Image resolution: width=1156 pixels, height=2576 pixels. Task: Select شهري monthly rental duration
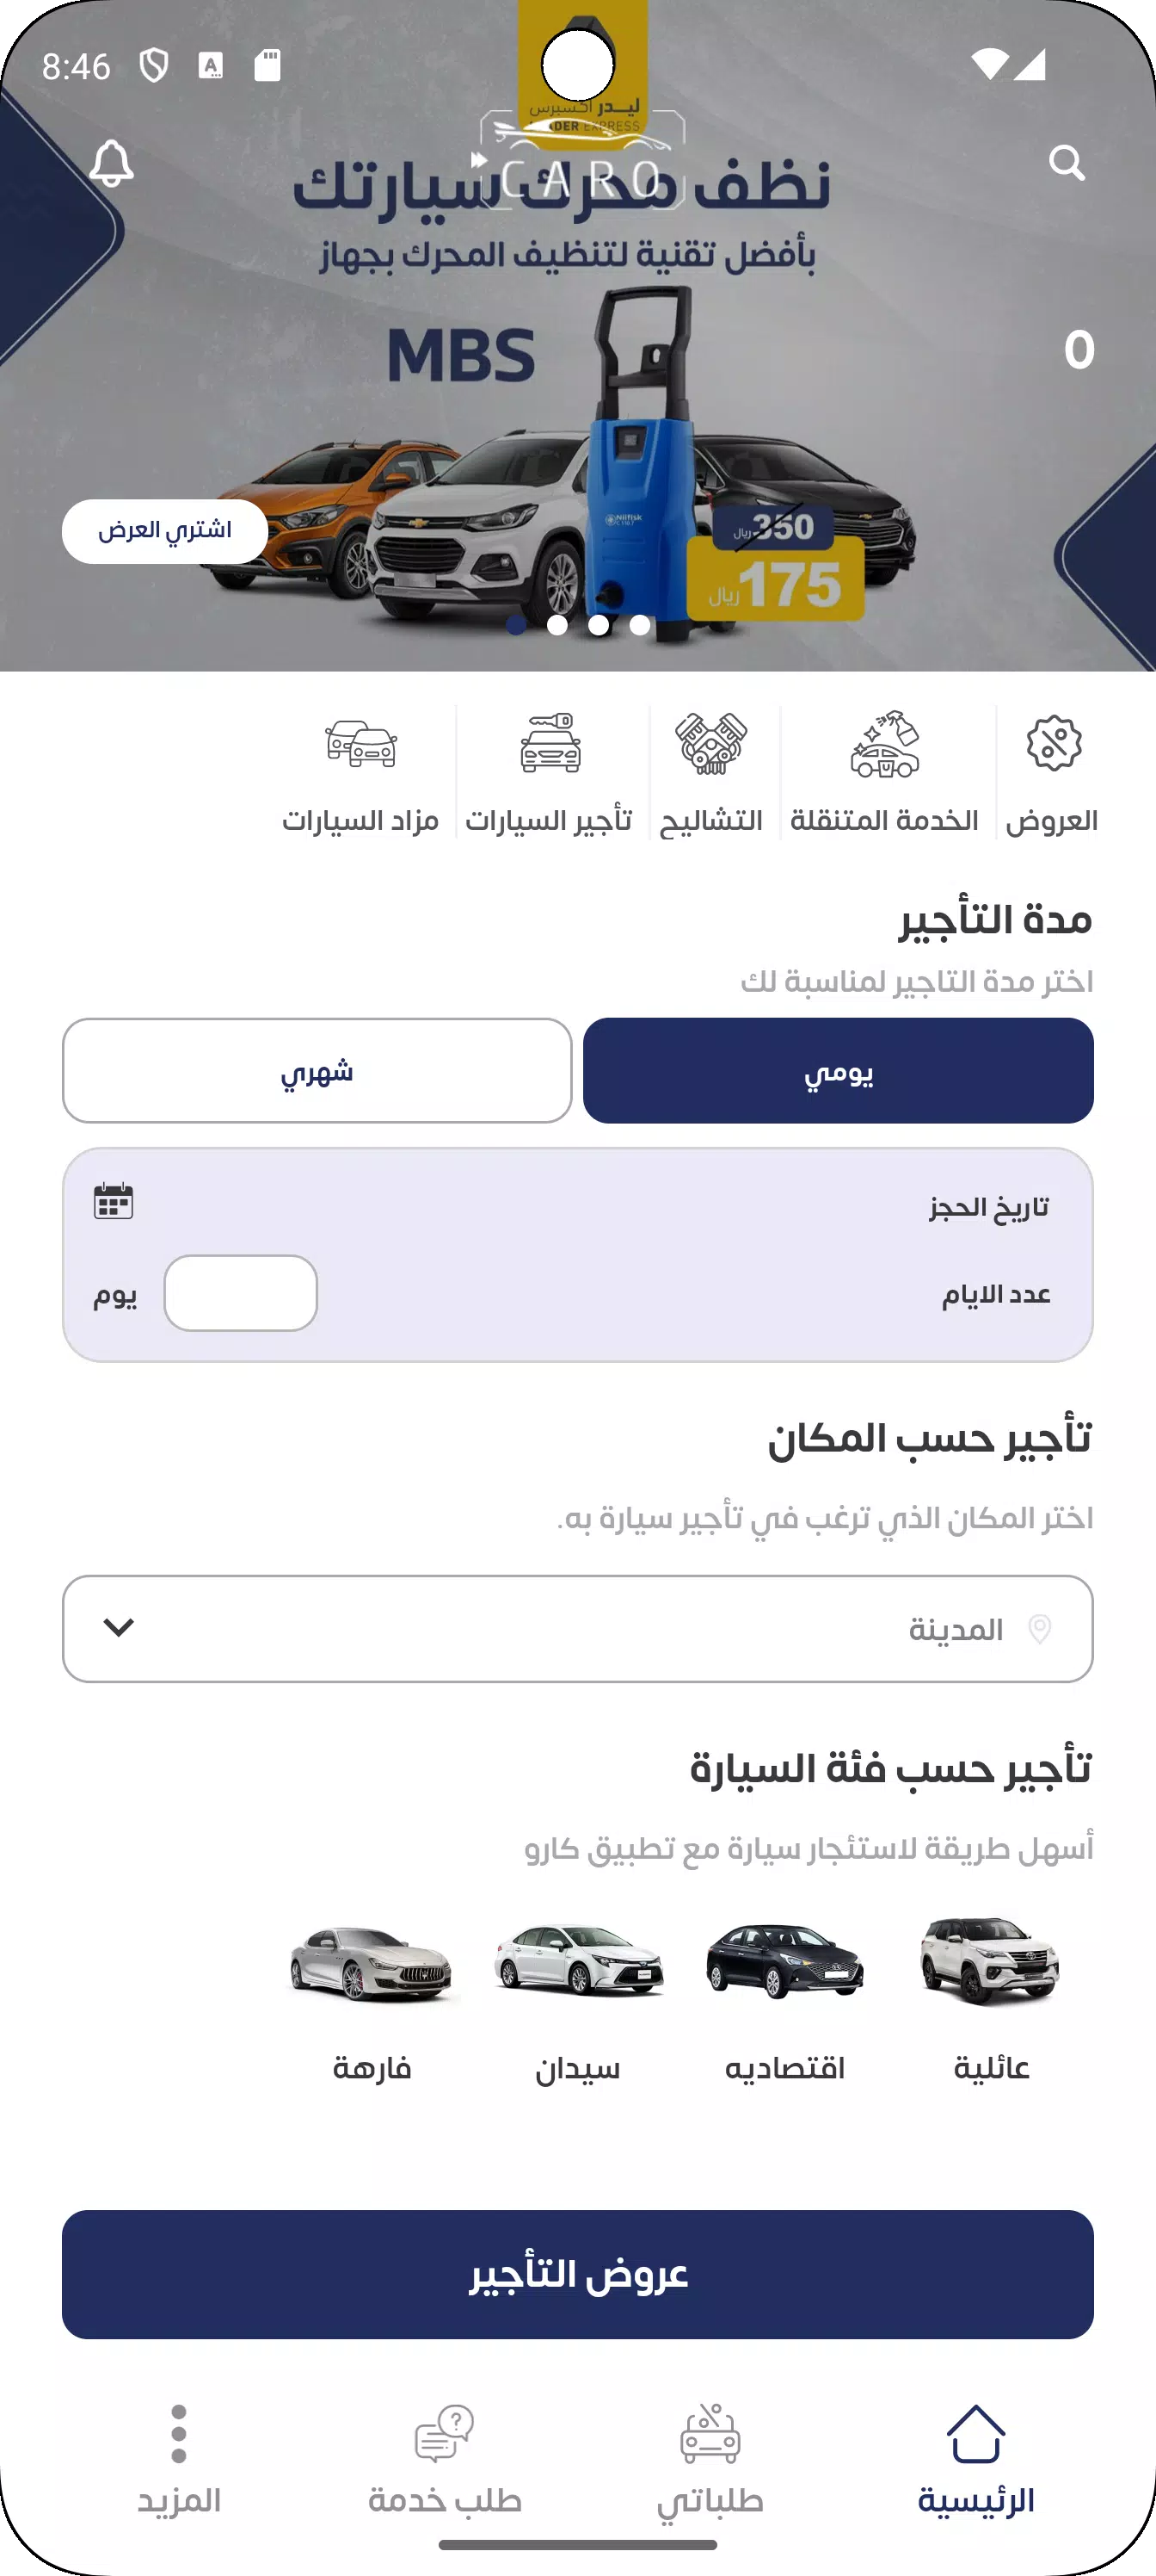coord(317,1071)
